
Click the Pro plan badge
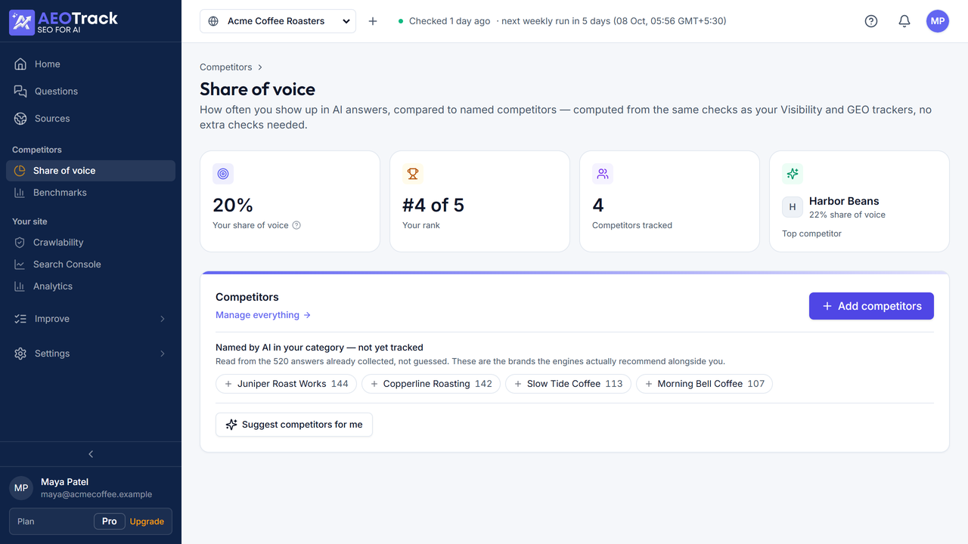(x=110, y=521)
